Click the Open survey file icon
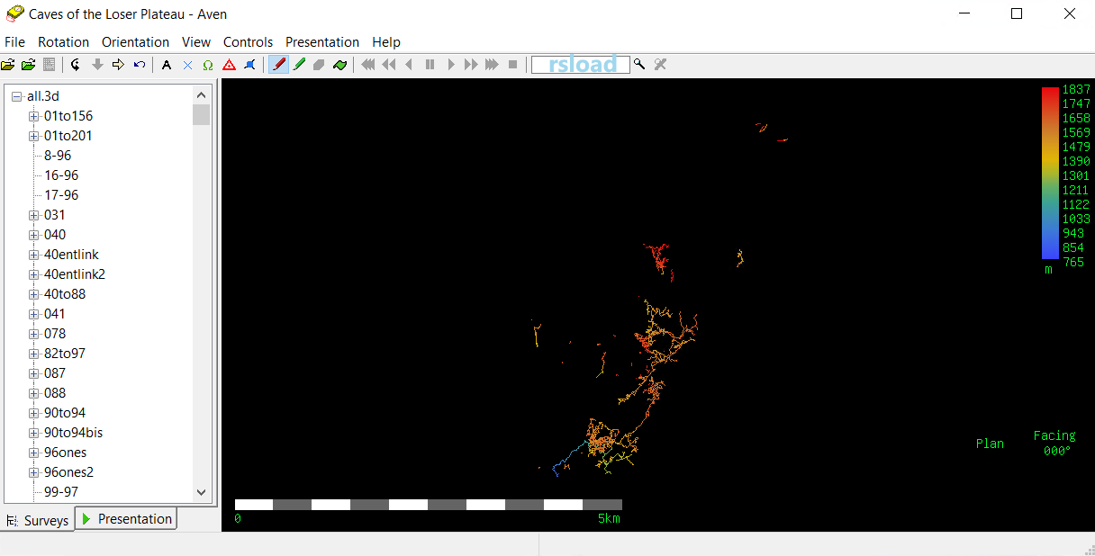The width and height of the screenshot is (1095, 556). [x=8, y=65]
